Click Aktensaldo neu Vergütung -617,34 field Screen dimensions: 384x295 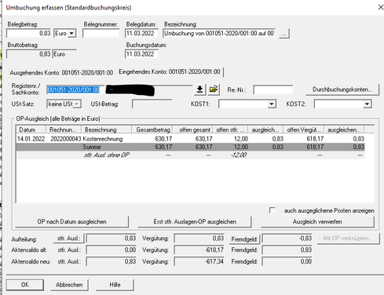click(199, 261)
